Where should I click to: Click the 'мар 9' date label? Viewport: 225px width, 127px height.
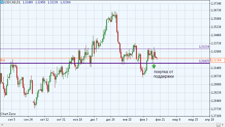176,120
